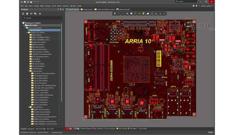Open the SCH Filter panel tab

pyautogui.click(x=50, y=129)
